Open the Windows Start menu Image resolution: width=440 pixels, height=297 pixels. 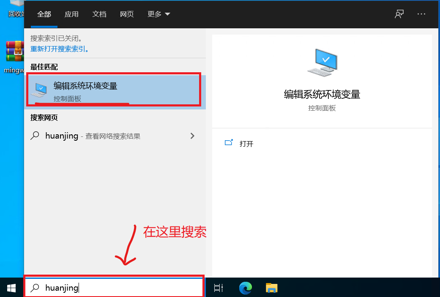click(x=11, y=288)
